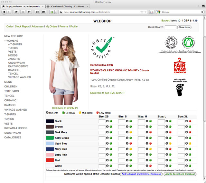The width and height of the screenshot is (206, 183).
Task: Open item info for Brown size S
Action: [x=127, y=127]
